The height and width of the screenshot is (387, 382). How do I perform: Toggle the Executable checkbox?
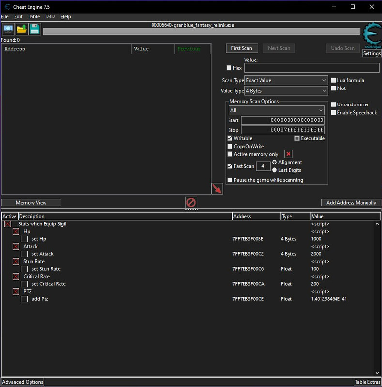tap(297, 138)
